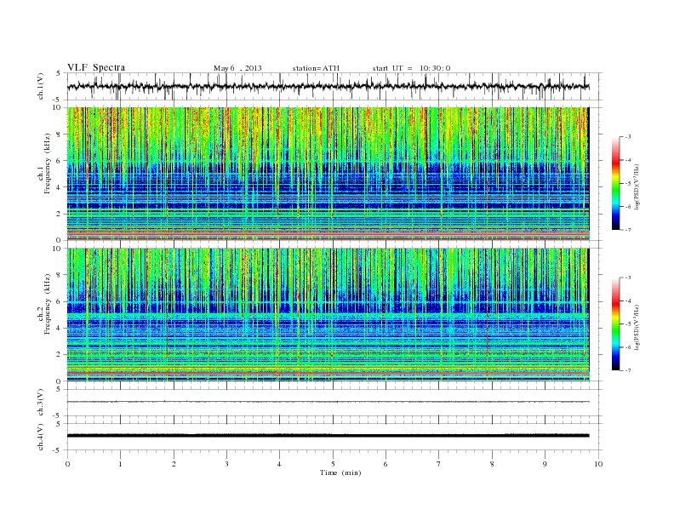
Task: Click the ch.4 thick waveform trace
Action: [328, 436]
